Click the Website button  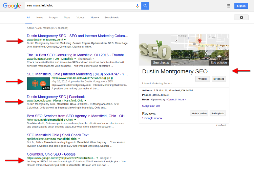pyautogui.click(x=203, y=79)
